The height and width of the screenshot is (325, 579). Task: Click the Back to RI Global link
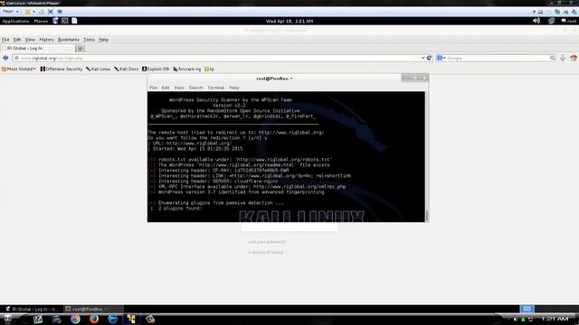[266, 253]
